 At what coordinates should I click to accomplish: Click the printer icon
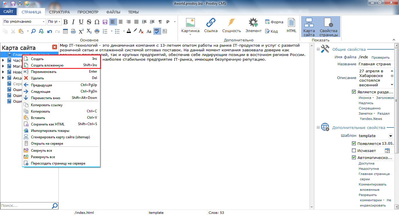tap(97, 31)
